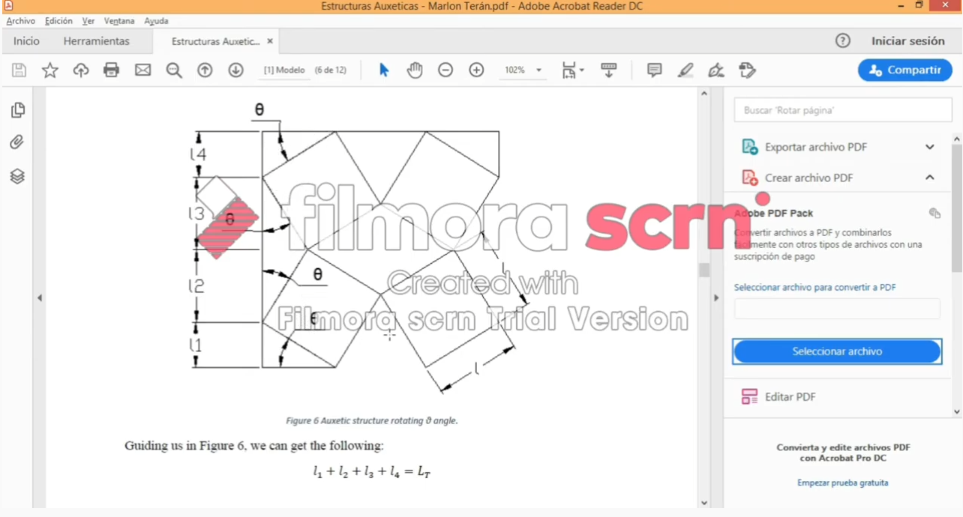This screenshot has width=963, height=517.
Task: Click the document vertical scrollbar thumb
Action: tap(703, 270)
